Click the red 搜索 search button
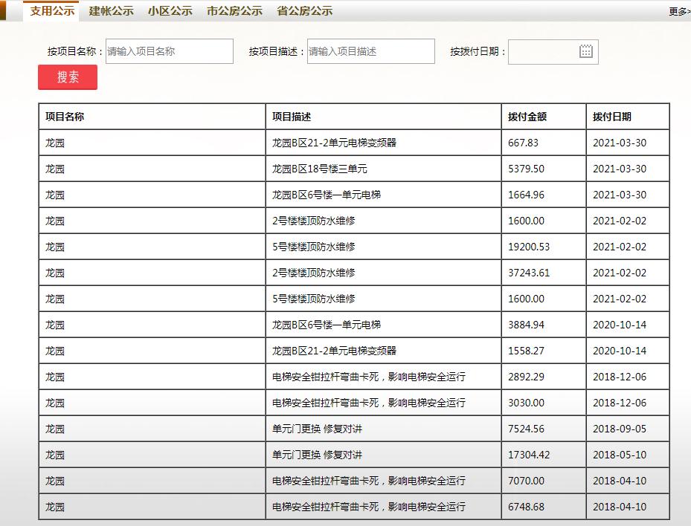691x526 pixels. click(67, 77)
